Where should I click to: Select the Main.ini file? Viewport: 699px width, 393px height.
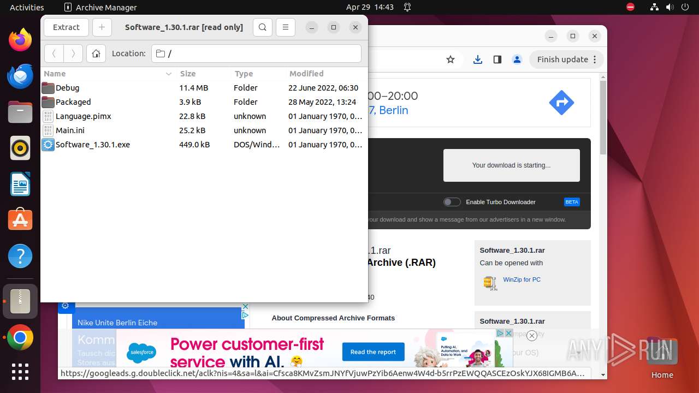(204, 130)
